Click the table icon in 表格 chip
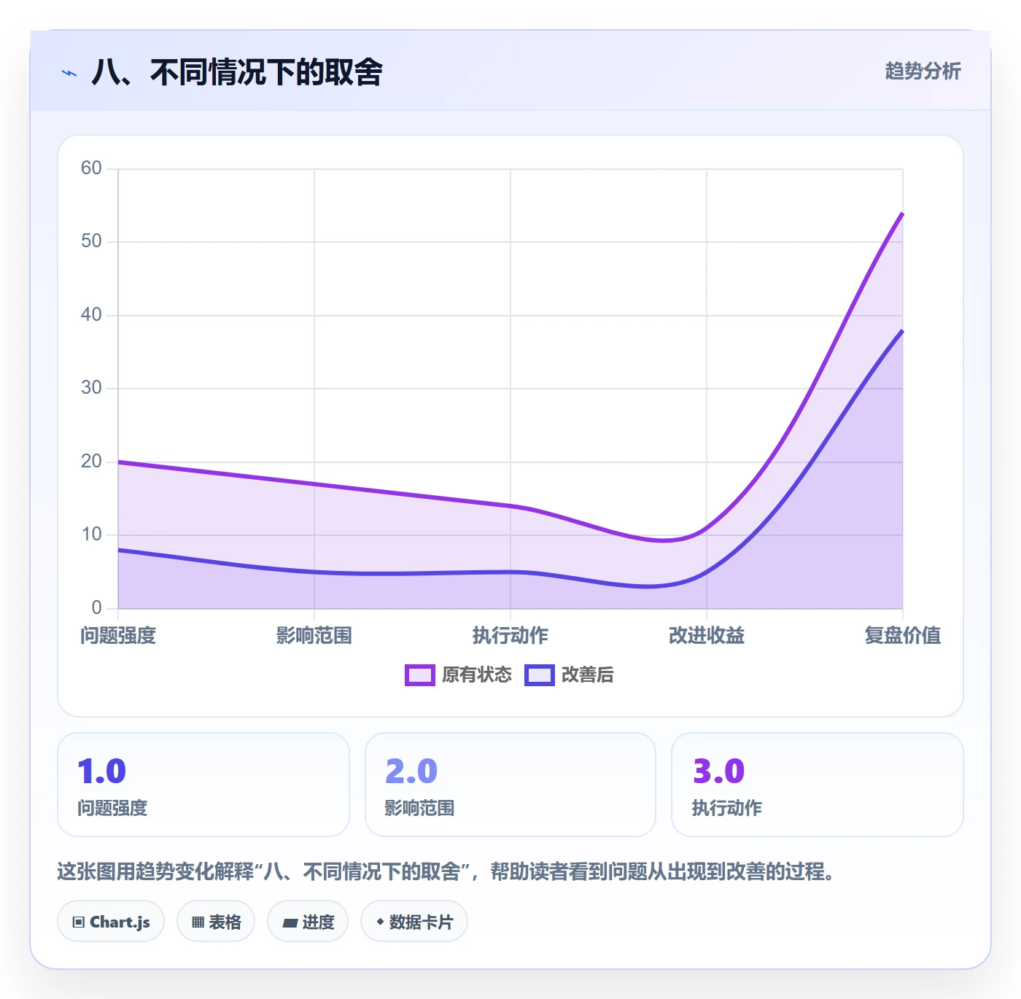This screenshot has width=1021, height=999. [x=198, y=922]
